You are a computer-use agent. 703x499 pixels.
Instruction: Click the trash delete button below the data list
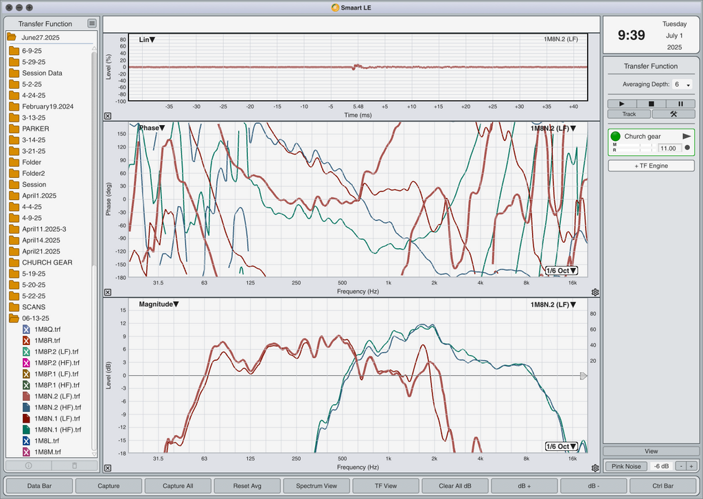(x=75, y=465)
